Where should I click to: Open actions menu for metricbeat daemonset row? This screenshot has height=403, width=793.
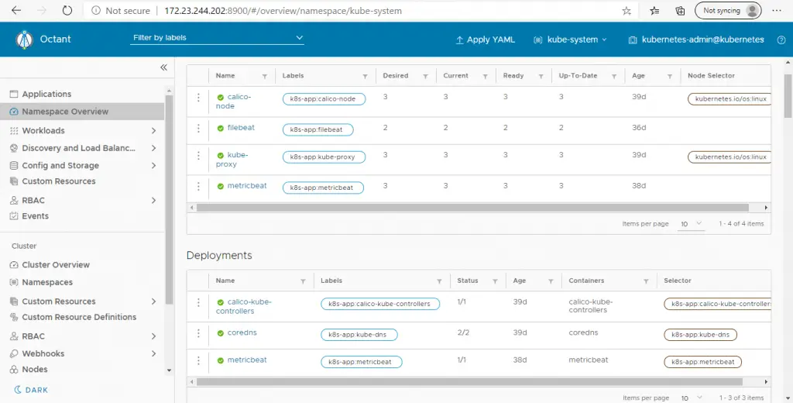point(198,186)
